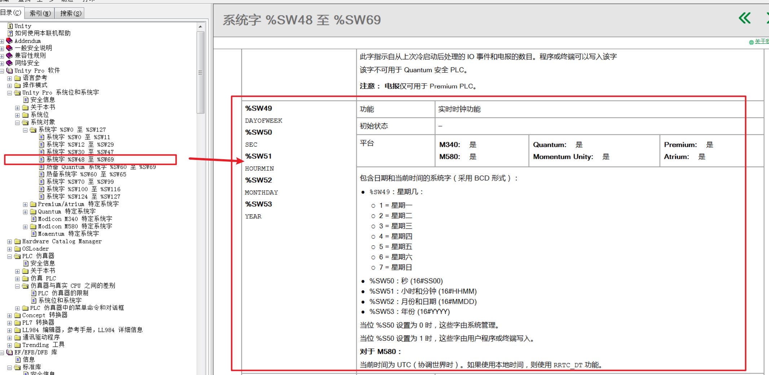This screenshot has height=375, width=769.
Task: Collapse the Unity Pro 软件 node
Action: tap(2, 71)
